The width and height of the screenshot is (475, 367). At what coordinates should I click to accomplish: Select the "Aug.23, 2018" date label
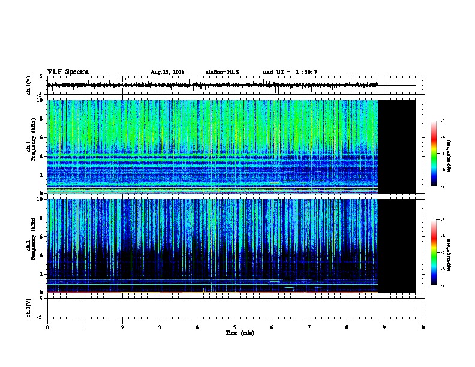(x=167, y=72)
